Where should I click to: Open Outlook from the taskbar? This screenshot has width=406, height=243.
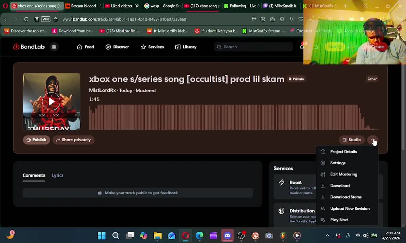click(x=172, y=235)
